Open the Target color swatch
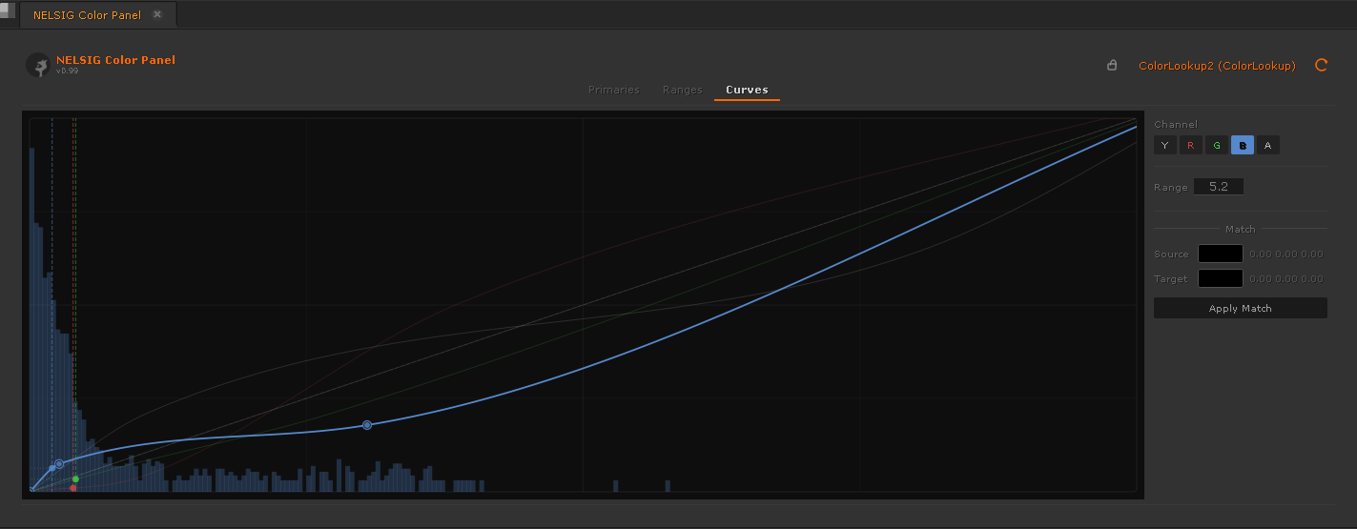1357x529 pixels. [1221, 278]
